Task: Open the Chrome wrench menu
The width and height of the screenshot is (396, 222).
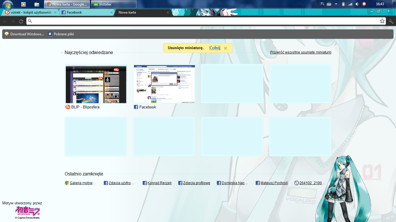Action: click(391, 21)
